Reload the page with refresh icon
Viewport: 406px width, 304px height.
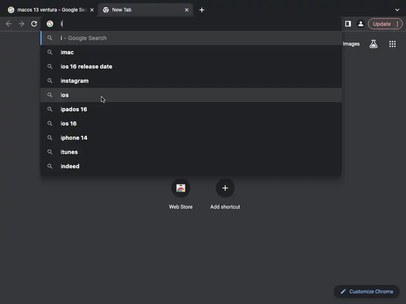pos(34,24)
